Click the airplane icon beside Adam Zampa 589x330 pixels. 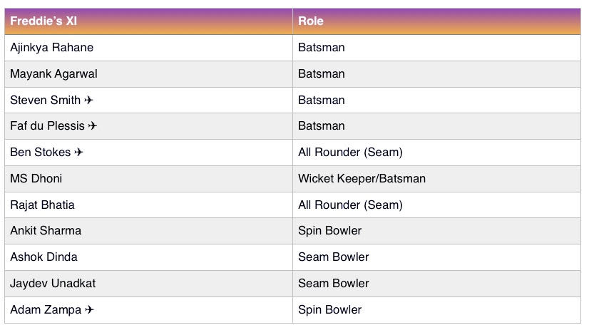tap(89, 310)
